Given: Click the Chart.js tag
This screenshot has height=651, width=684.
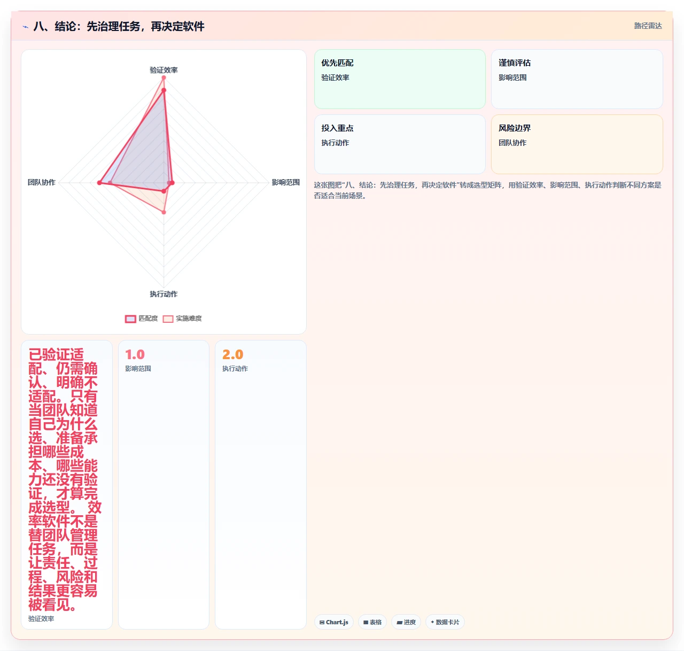Looking at the screenshot, I should pyautogui.click(x=334, y=622).
